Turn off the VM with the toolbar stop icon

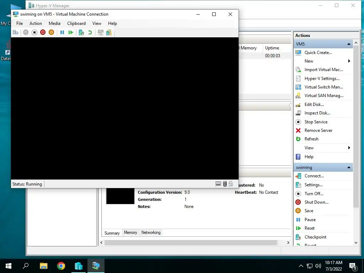(x=34, y=32)
